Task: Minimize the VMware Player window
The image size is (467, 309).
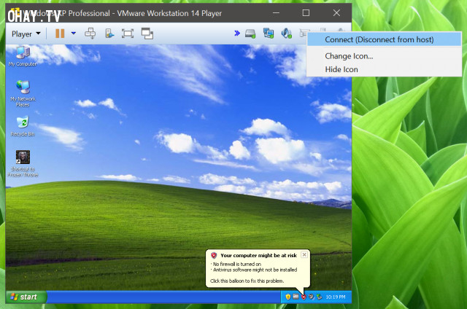Action: tap(276, 13)
